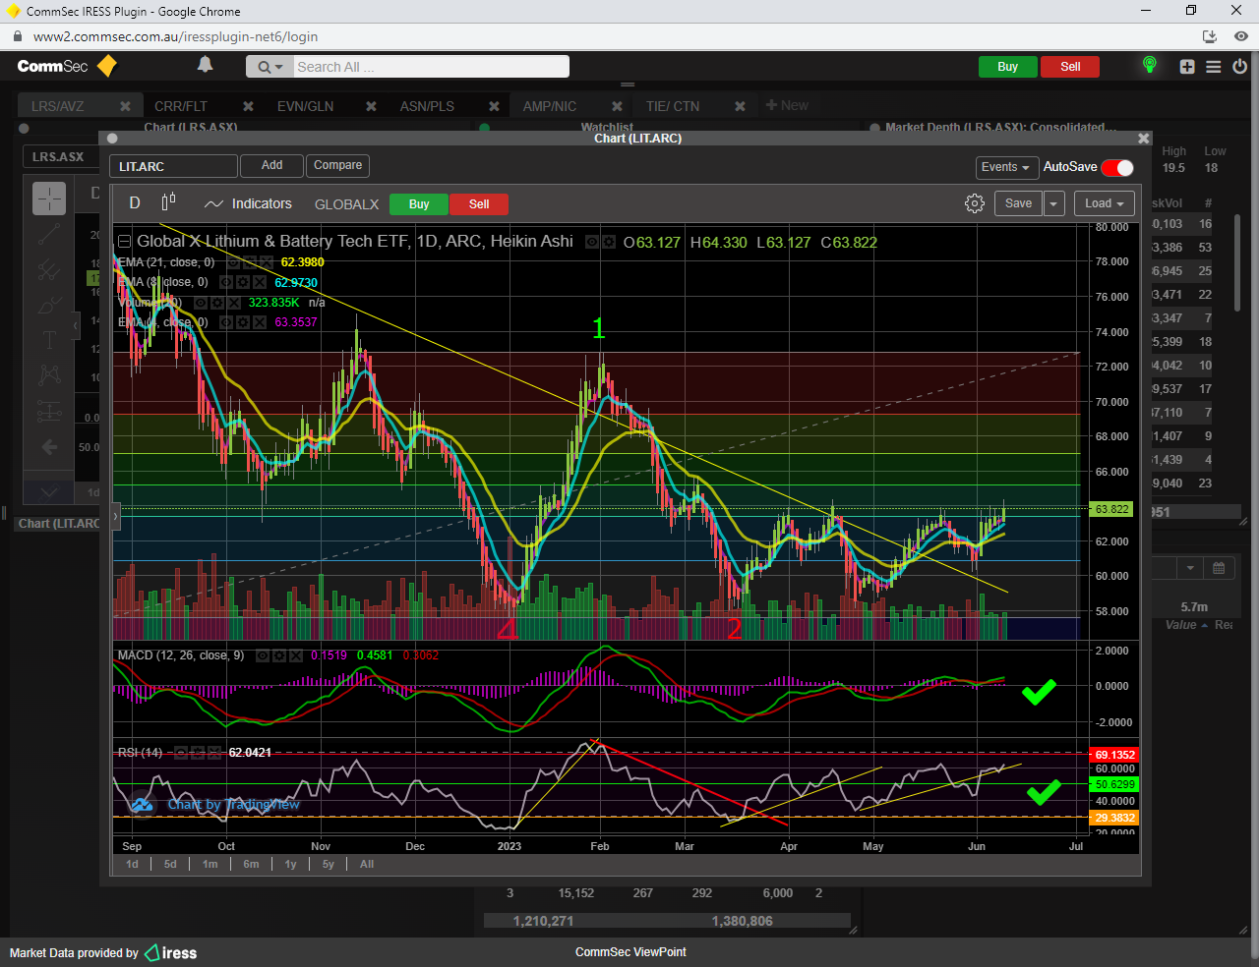Remove the EMA 8 indicator with X
This screenshot has width=1259, height=967.
[x=260, y=282]
